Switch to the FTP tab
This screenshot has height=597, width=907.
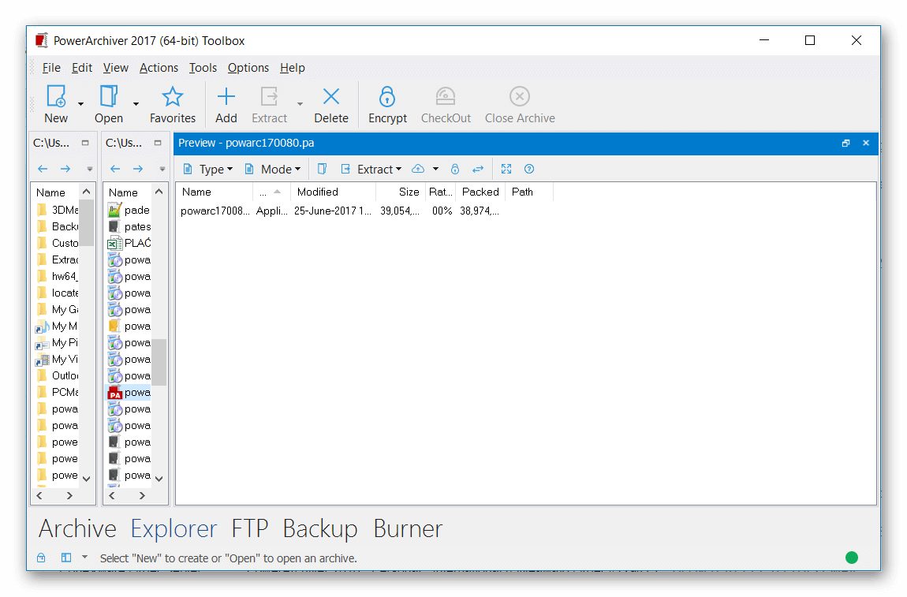(249, 528)
